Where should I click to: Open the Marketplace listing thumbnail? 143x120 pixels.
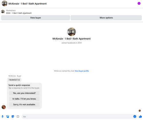(x=3, y=11)
